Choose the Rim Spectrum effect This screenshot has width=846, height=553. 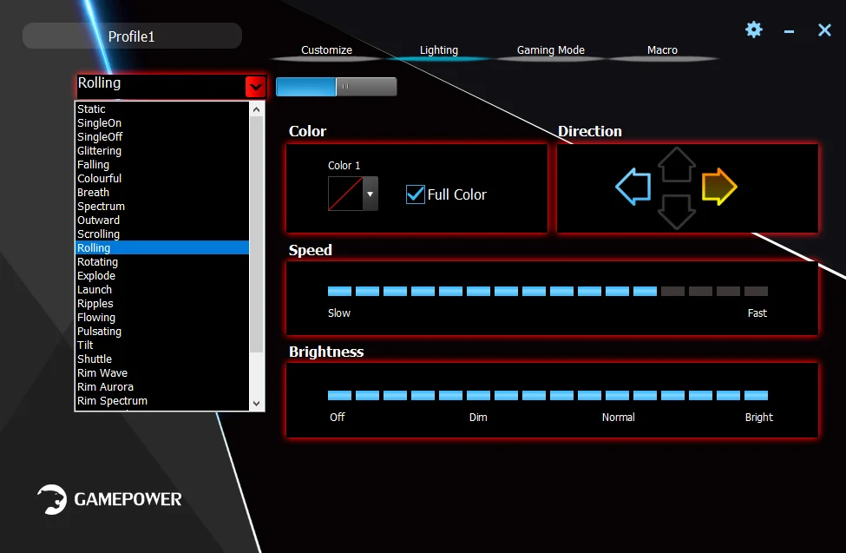(x=162, y=401)
